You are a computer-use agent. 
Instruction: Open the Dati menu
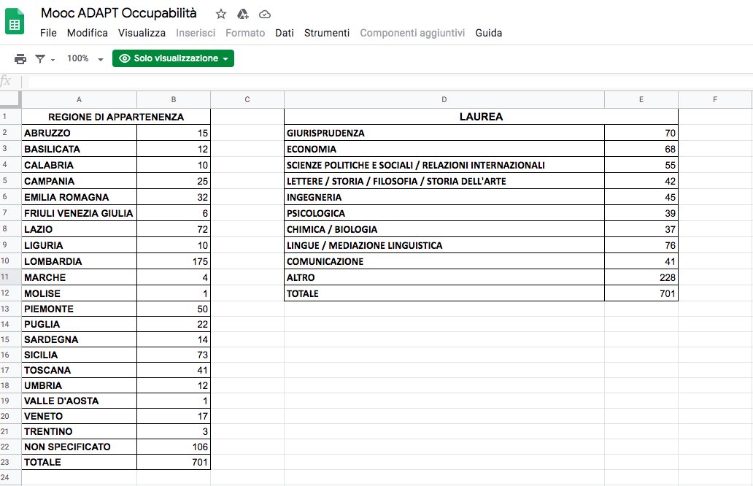tap(285, 33)
